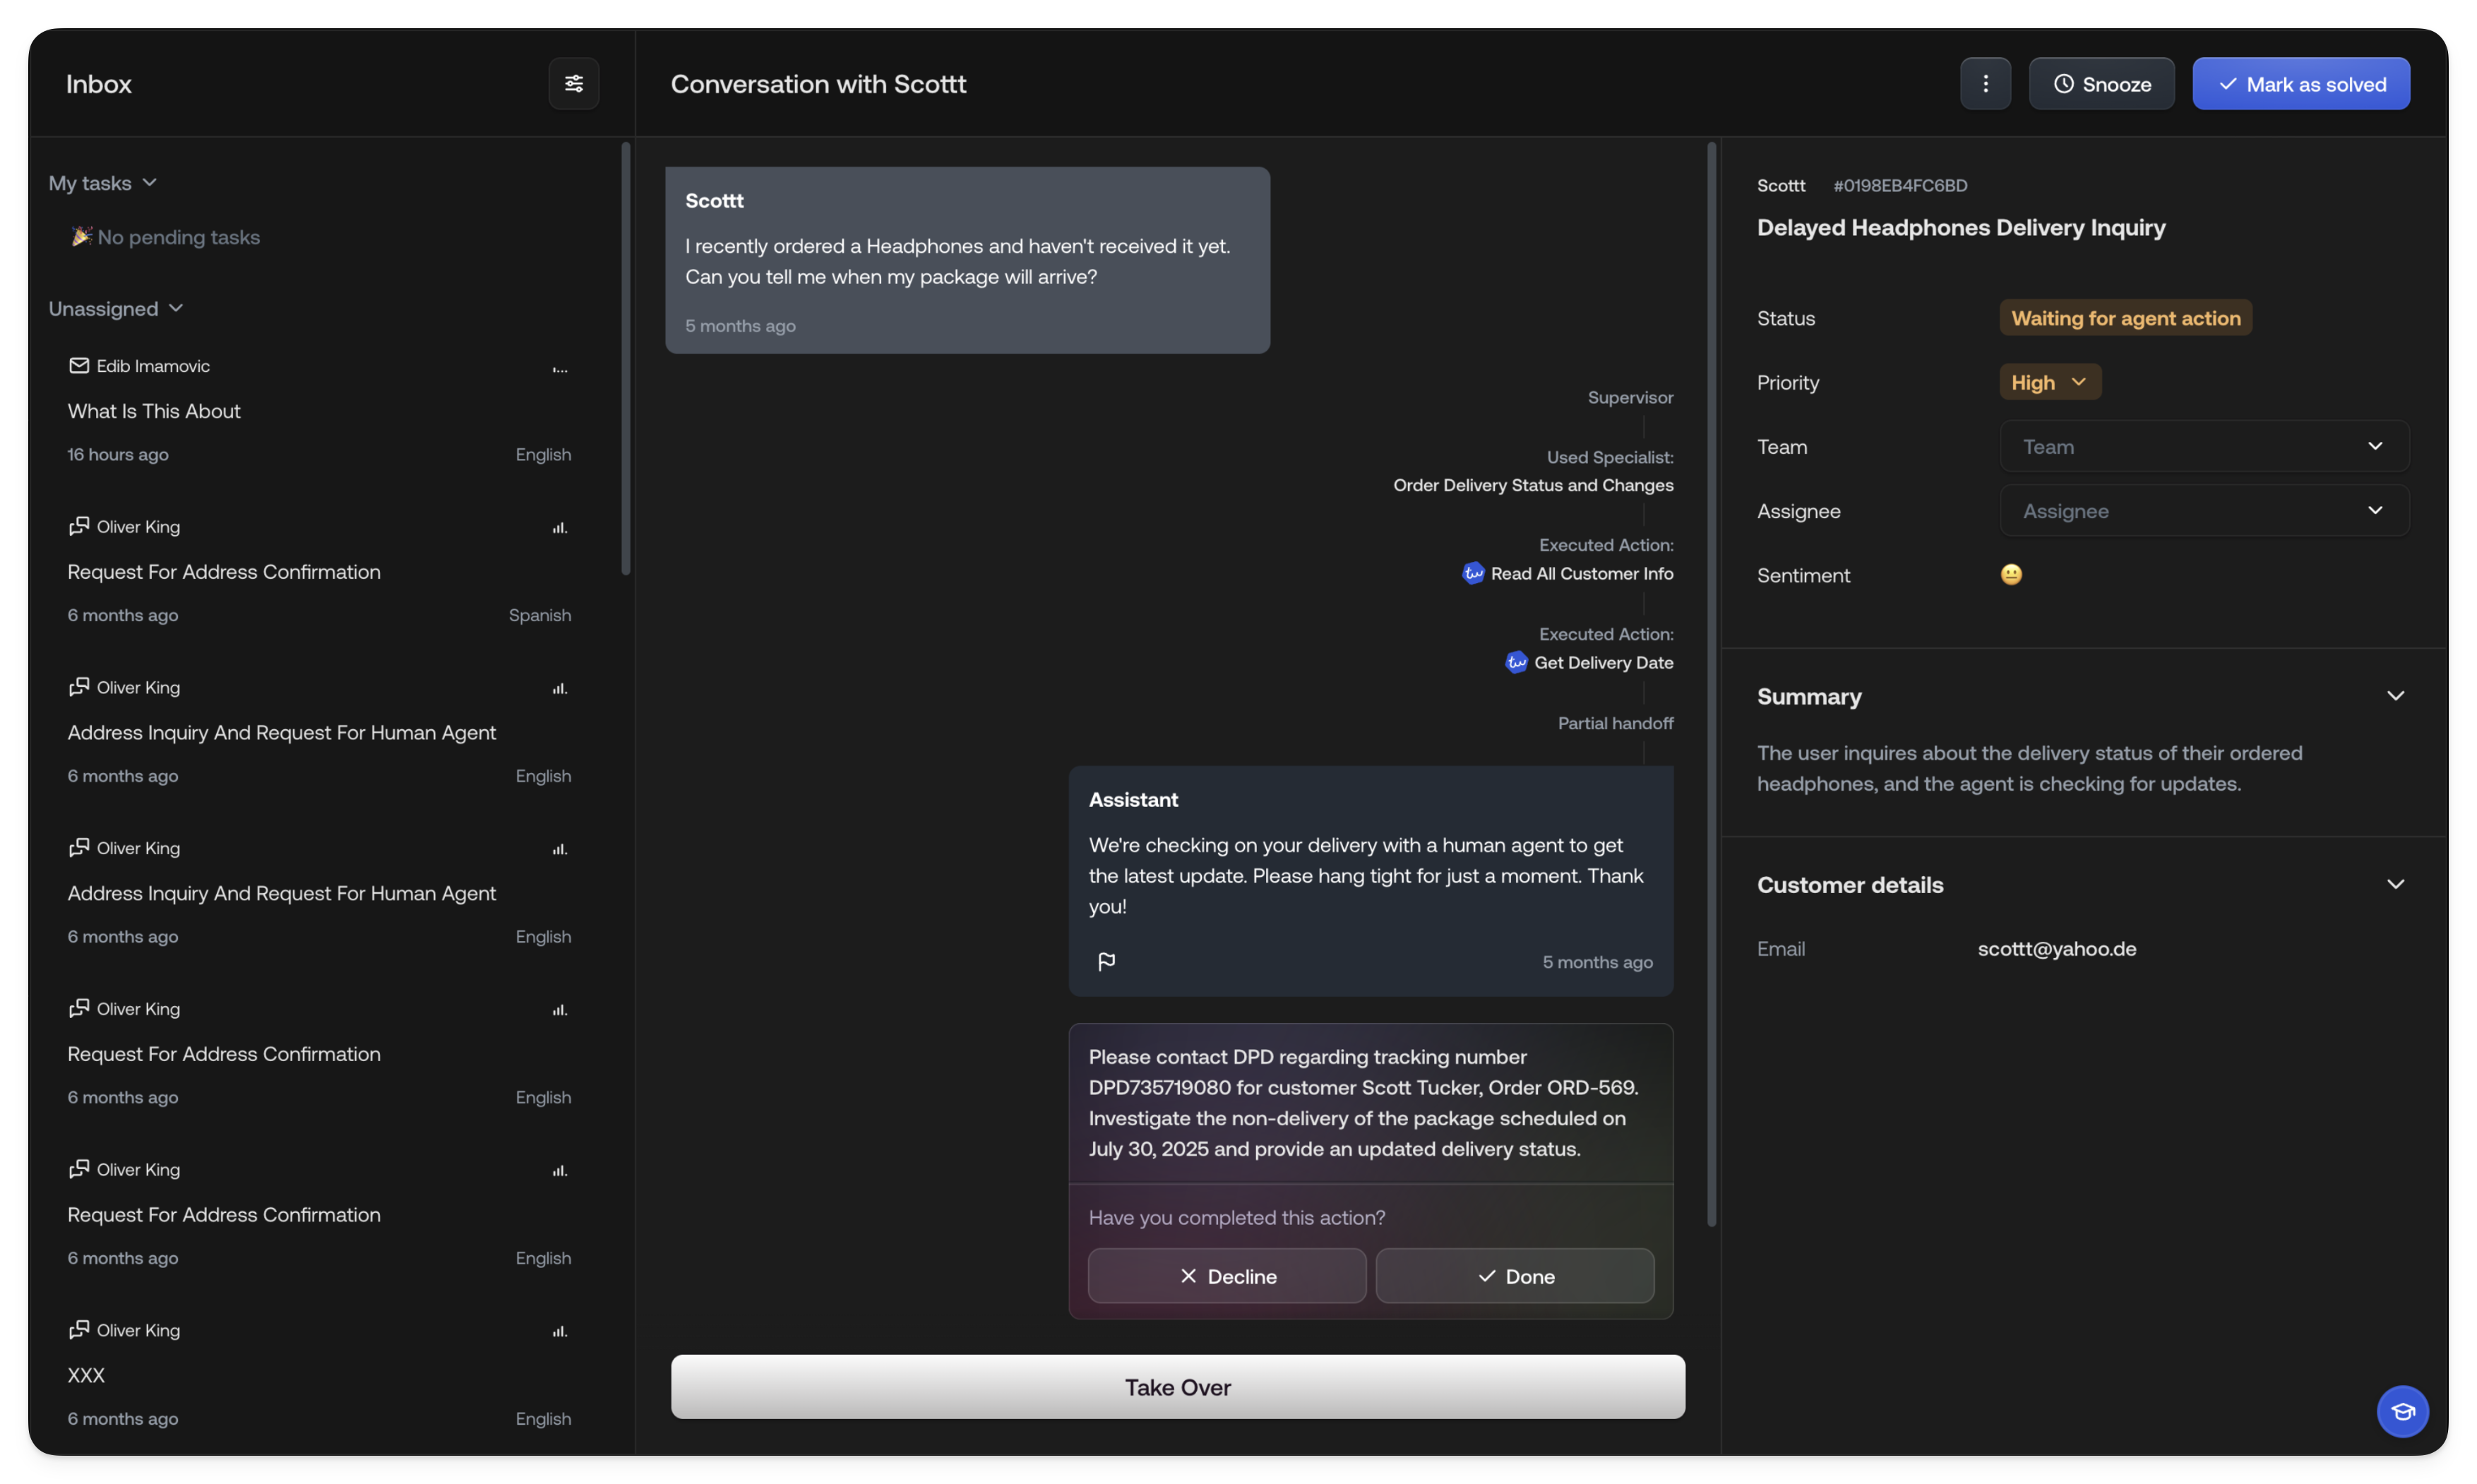Screen dimensions: 2477x1484
Task: Click the handoff chat icon beside Oliver King
Action: pos(79,527)
